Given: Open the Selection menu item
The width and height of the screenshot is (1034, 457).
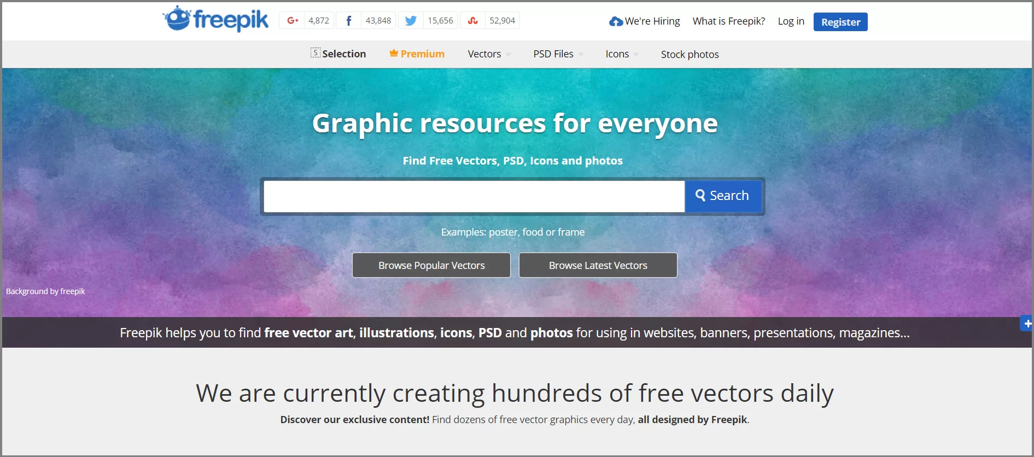Looking at the screenshot, I should tap(338, 54).
